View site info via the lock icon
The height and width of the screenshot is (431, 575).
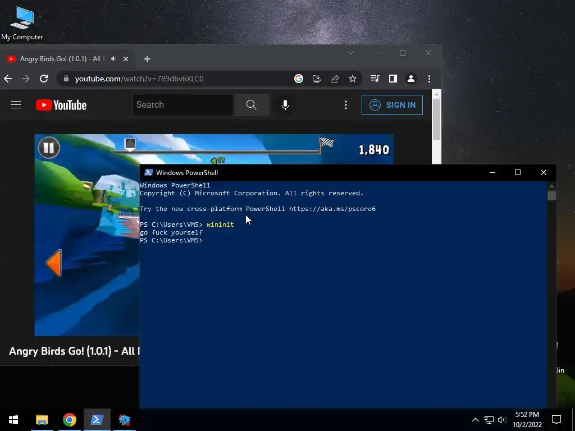point(66,79)
